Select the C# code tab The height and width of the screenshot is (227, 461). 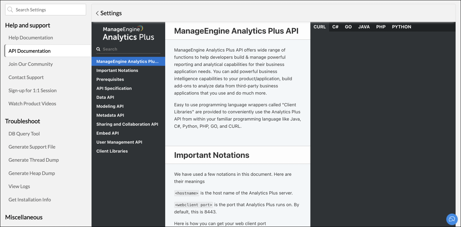(x=335, y=27)
